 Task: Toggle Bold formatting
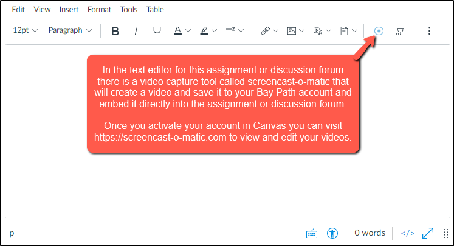click(x=115, y=31)
